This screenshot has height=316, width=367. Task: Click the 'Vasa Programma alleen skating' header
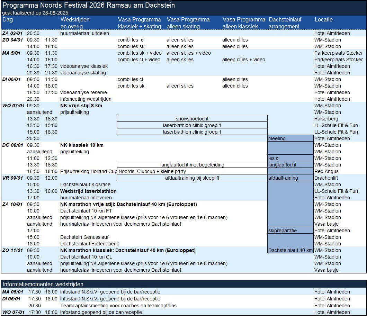click(188, 23)
